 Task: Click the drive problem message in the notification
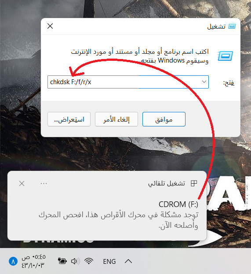coord(118,220)
